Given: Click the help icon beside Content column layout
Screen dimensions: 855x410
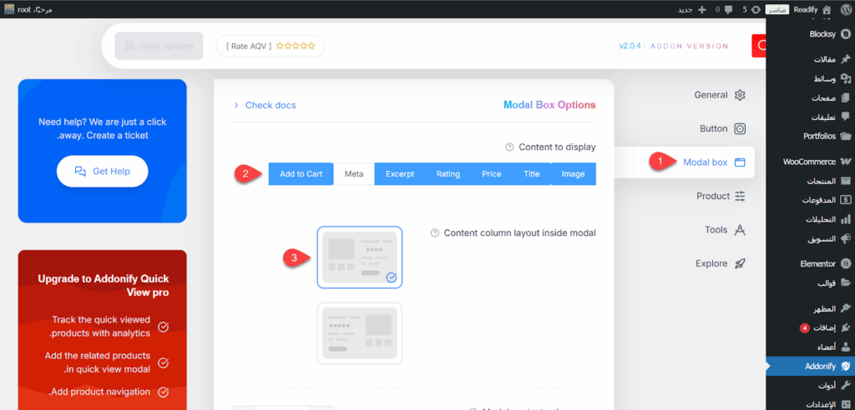Looking at the screenshot, I should click(434, 233).
